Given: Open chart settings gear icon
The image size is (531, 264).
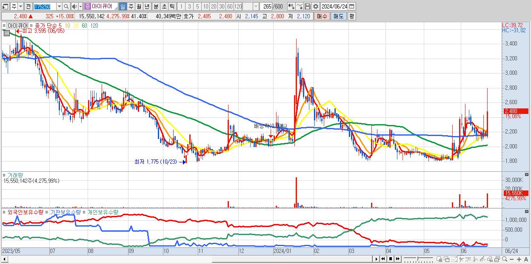Looking at the screenshot, I should (x=316, y=6).
